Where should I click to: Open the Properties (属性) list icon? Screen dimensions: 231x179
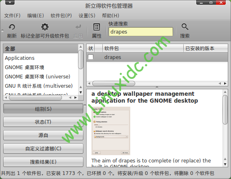pos(97,27)
